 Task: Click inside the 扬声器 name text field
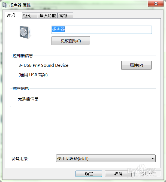point(101,30)
